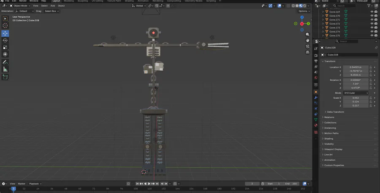The image size is (380, 193).
Task: Jump to the animation start frame
Action: click(x=137, y=184)
